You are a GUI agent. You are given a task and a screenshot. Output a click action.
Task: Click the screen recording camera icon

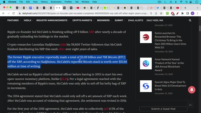click(x=160, y=2)
